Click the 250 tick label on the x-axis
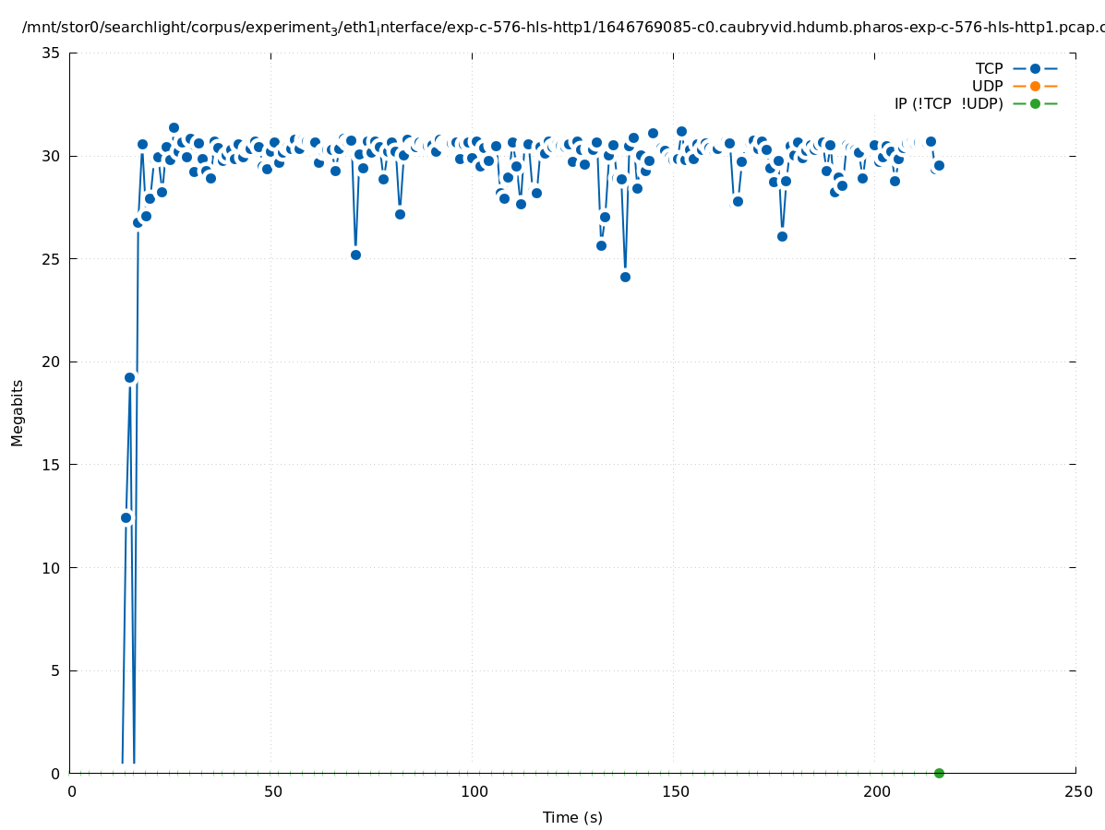The width and height of the screenshot is (1105, 830). [1076, 791]
